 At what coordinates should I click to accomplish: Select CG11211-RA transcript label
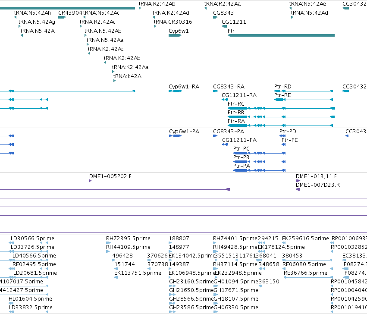(239, 95)
